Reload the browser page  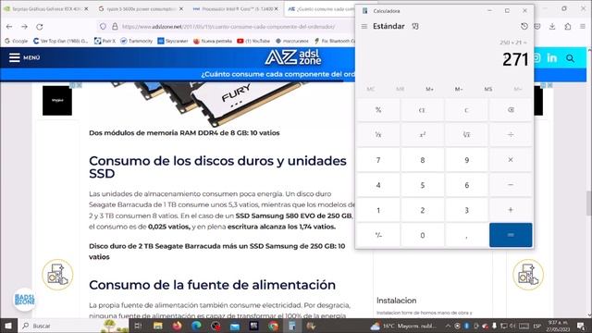pos(39,27)
